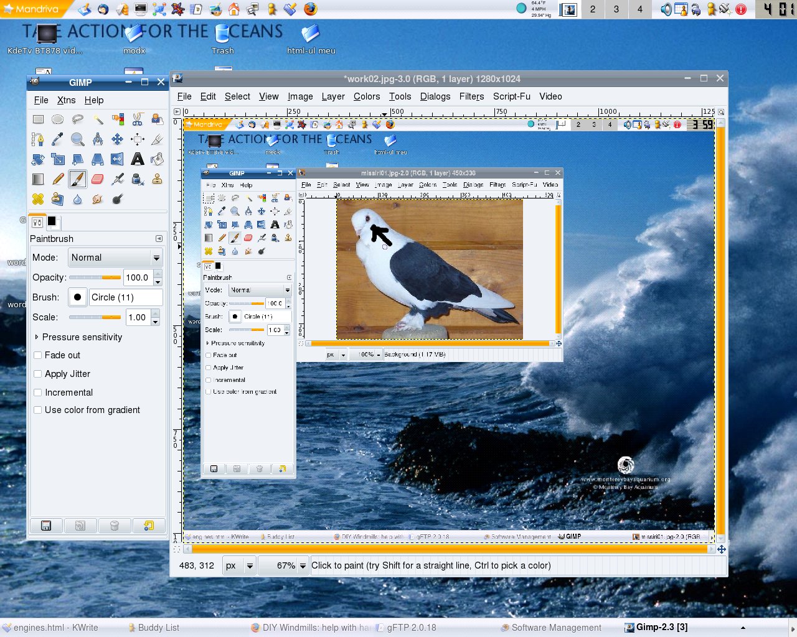Viewport: 797px width, 637px height.
Task: Click the Opacity slider
Action: tap(95, 277)
